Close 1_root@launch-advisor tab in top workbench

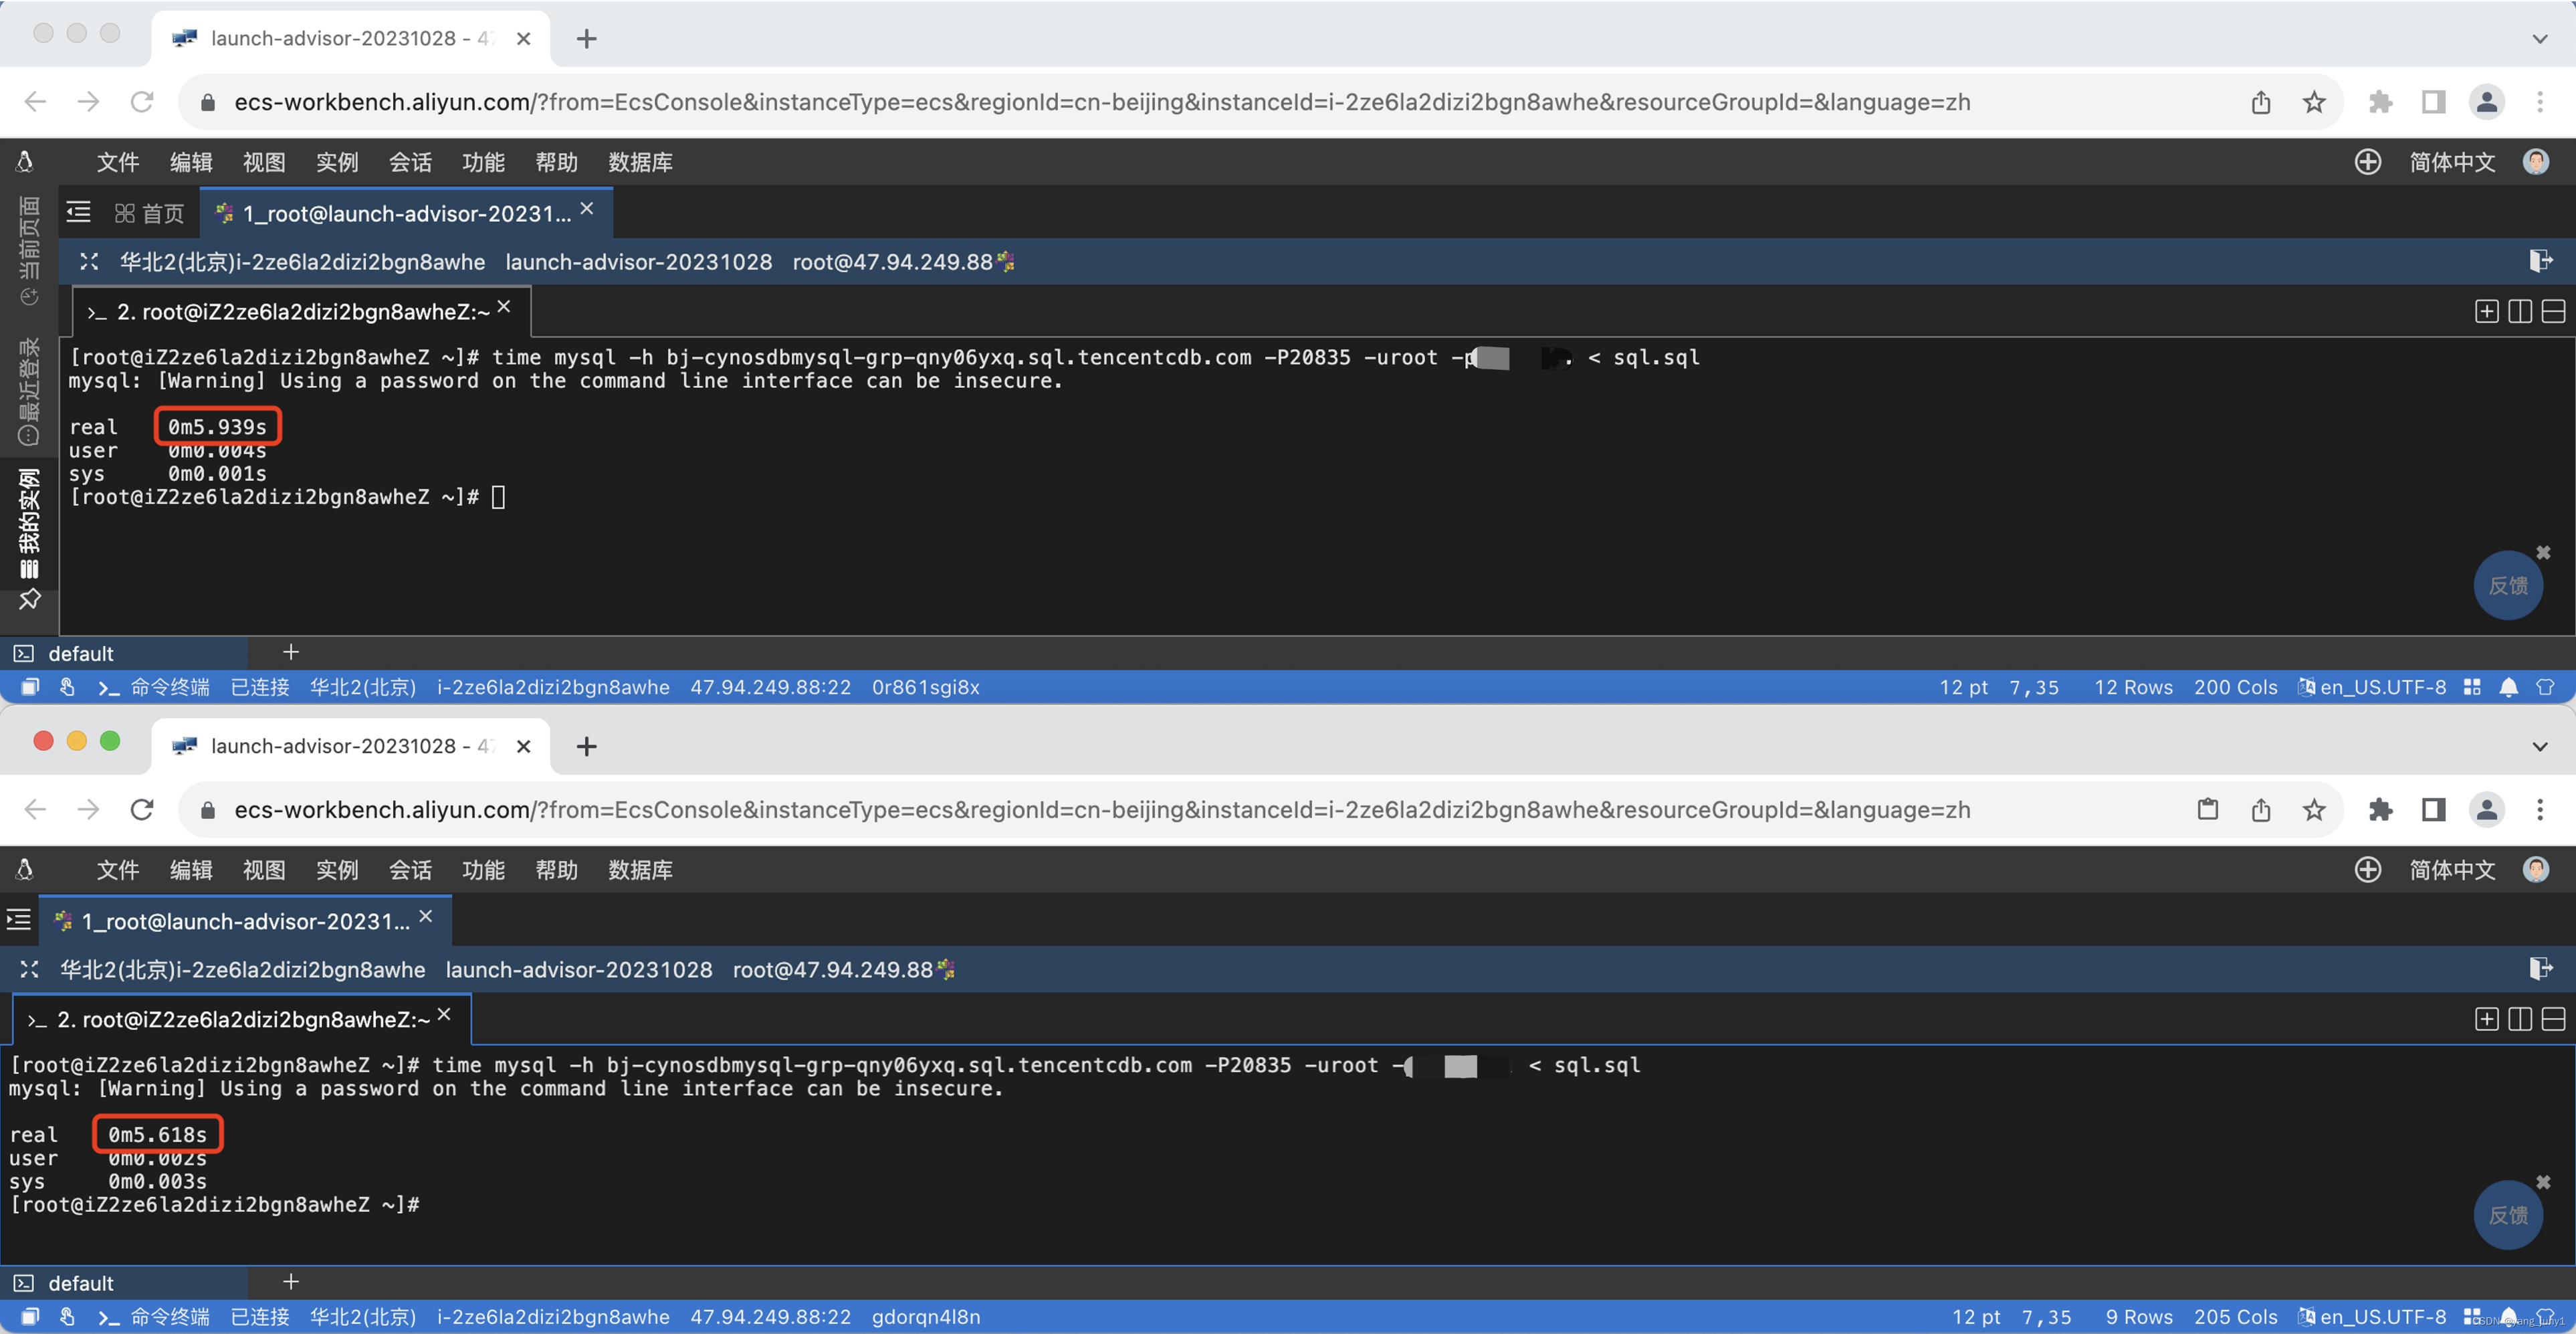pos(587,208)
